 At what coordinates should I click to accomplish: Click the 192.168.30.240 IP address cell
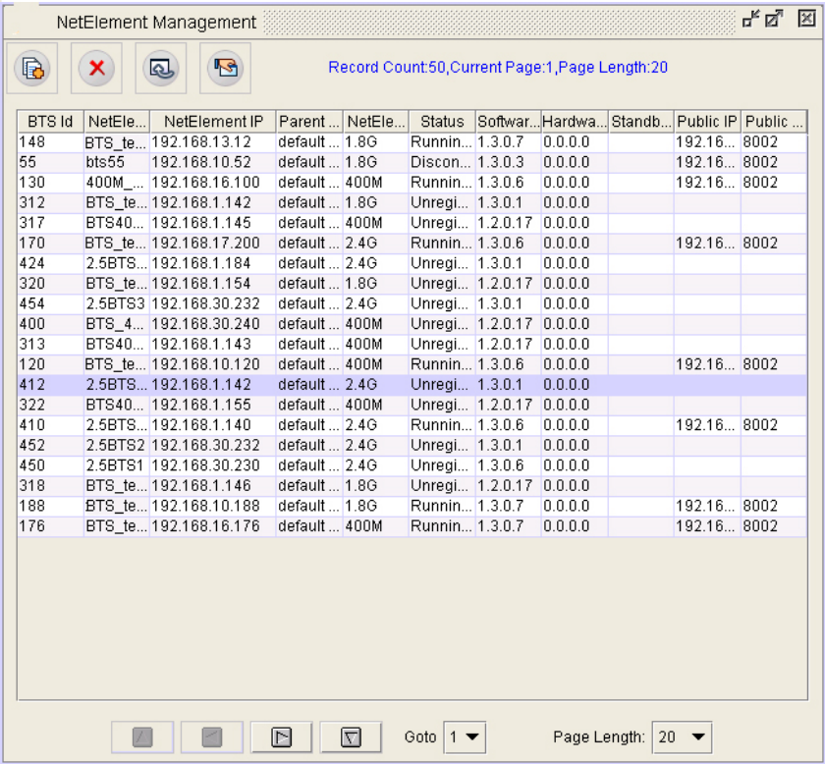[212, 324]
